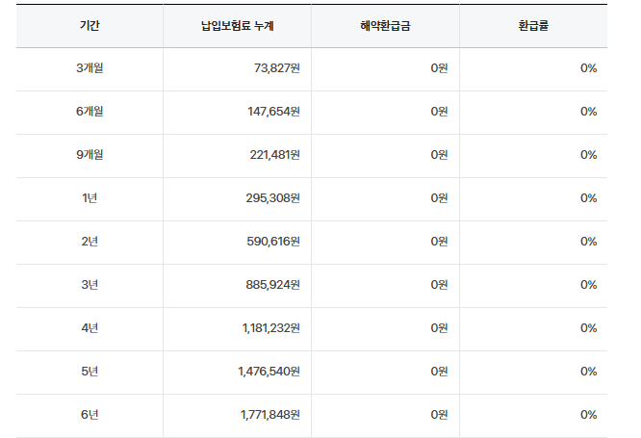This screenshot has width=641, height=438.
Task: Click the 0% rate in 1년 row
Action: (x=589, y=198)
